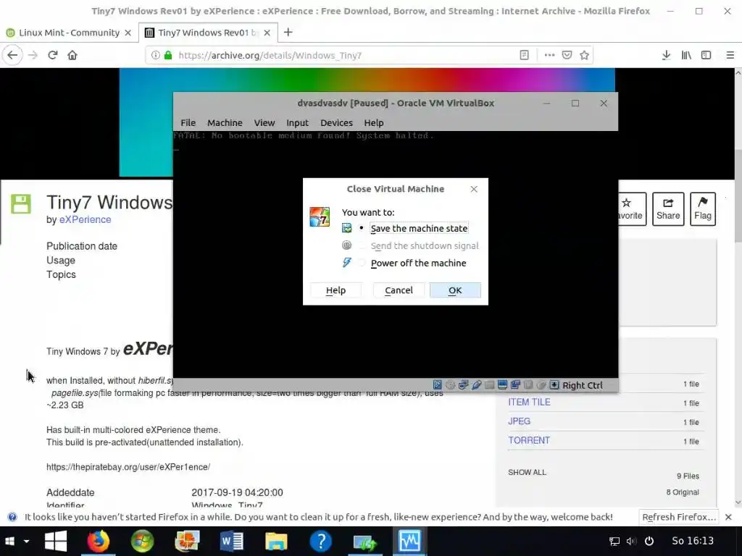Screen dimensions: 742x556
Task: Click the network icon in system tray
Action: 614,542
